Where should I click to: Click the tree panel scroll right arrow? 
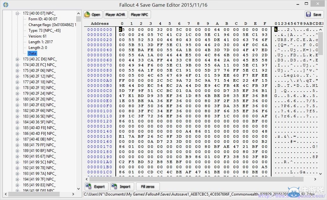[x=73, y=194]
